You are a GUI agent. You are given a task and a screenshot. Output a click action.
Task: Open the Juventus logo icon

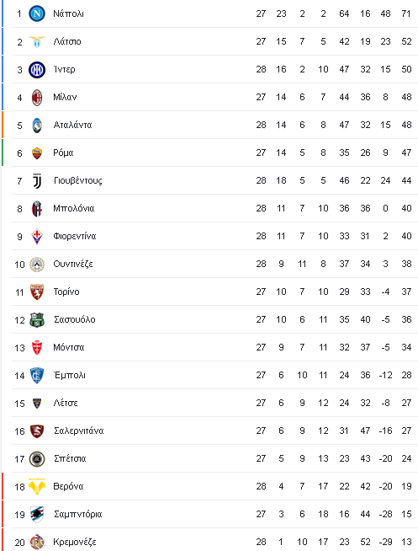point(37,181)
